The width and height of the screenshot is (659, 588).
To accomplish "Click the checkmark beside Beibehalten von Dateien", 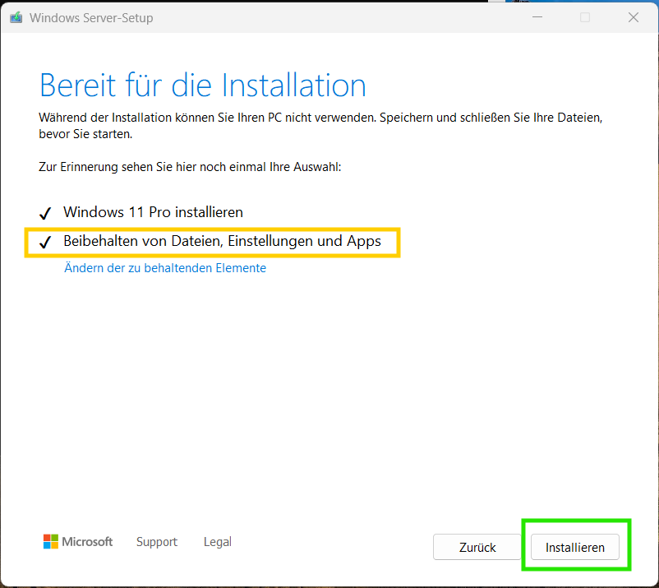I will pyautogui.click(x=45, y=243).
